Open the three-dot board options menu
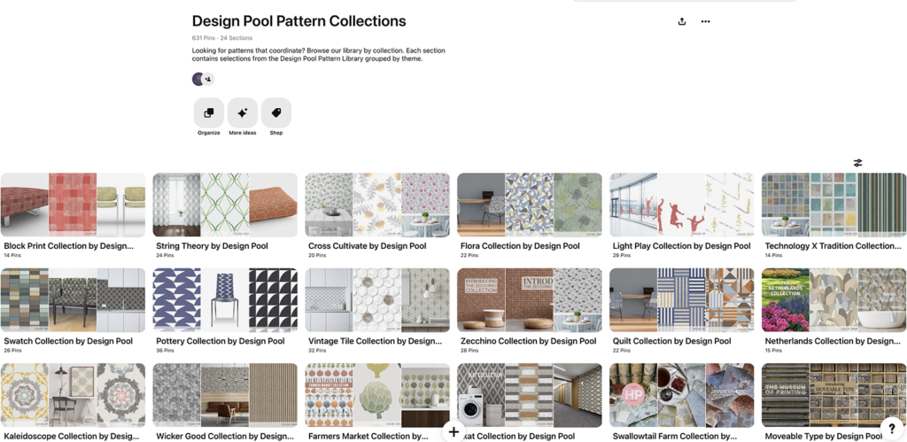 [705, 21]
